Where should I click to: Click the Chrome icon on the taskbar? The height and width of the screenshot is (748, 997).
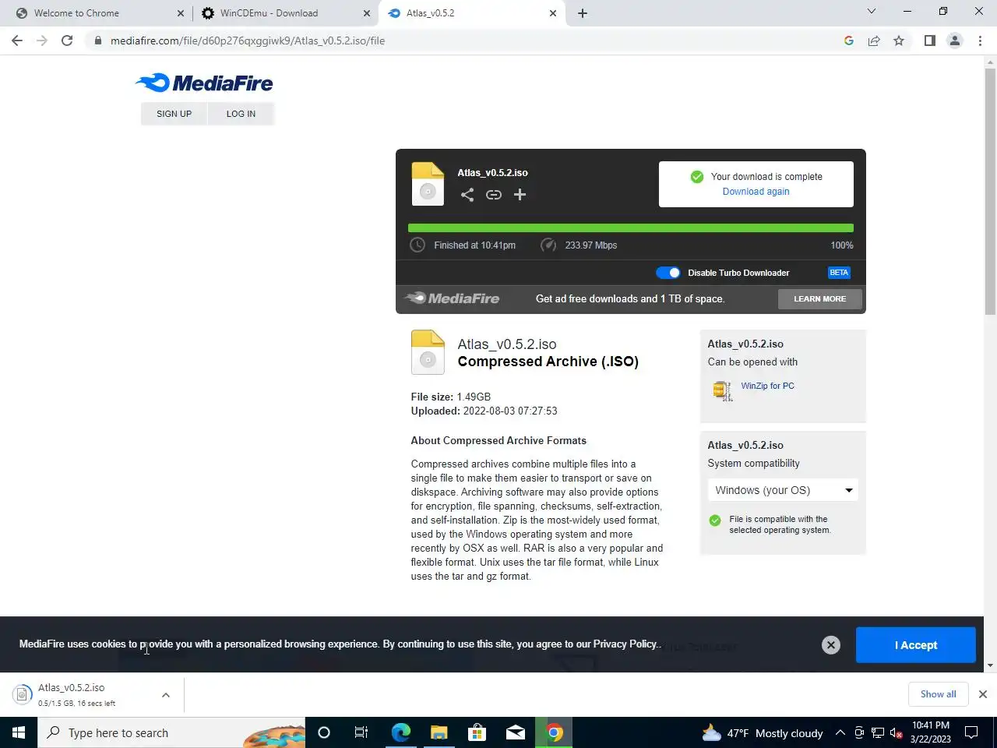554,732
